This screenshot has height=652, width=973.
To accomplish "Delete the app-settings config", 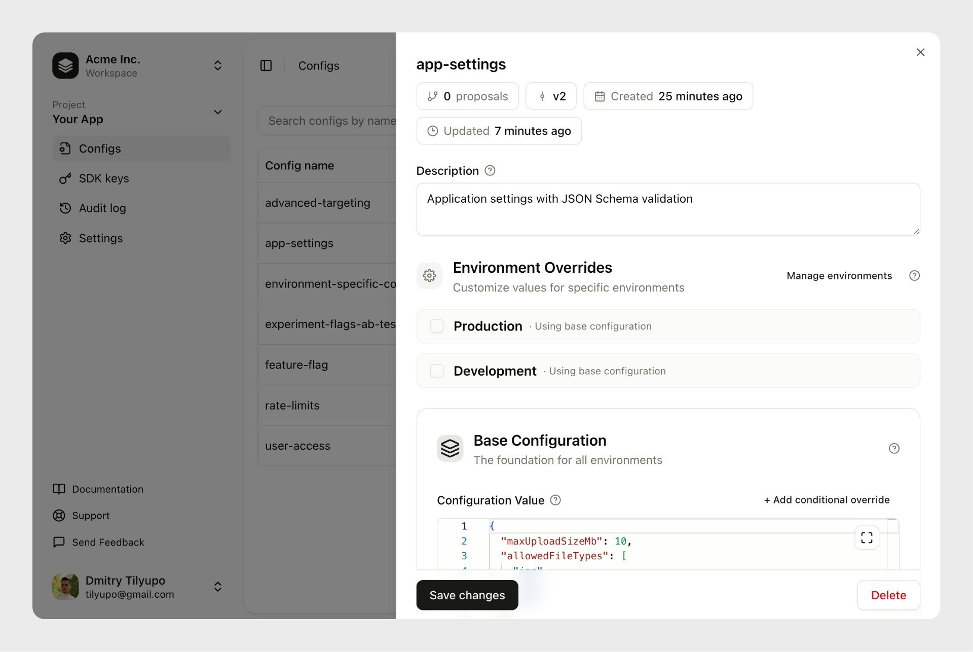I will click(888, 595).
